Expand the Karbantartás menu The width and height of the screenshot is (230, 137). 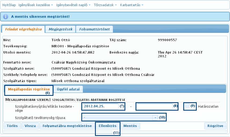[x=132, y=5]
